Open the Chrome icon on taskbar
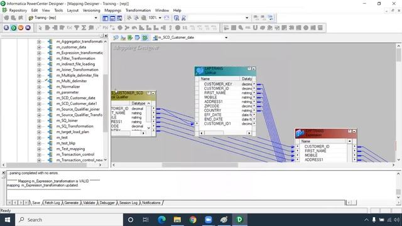This screenshot has height=226, width=402. [x=193, y=220]
